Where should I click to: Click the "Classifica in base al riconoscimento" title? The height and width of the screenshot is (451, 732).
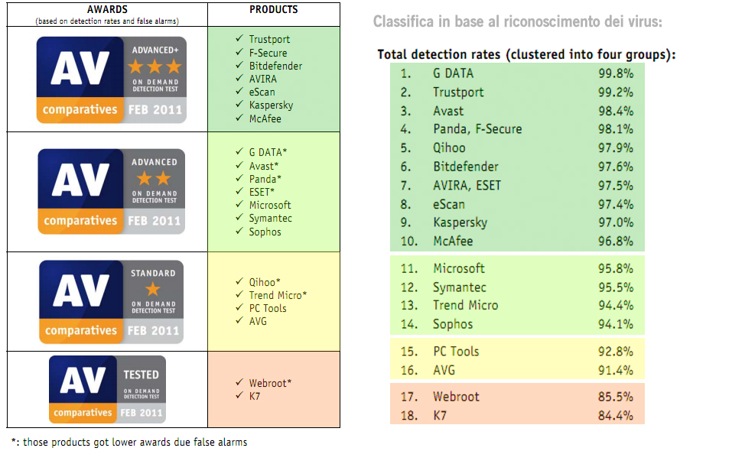point(518,21)
